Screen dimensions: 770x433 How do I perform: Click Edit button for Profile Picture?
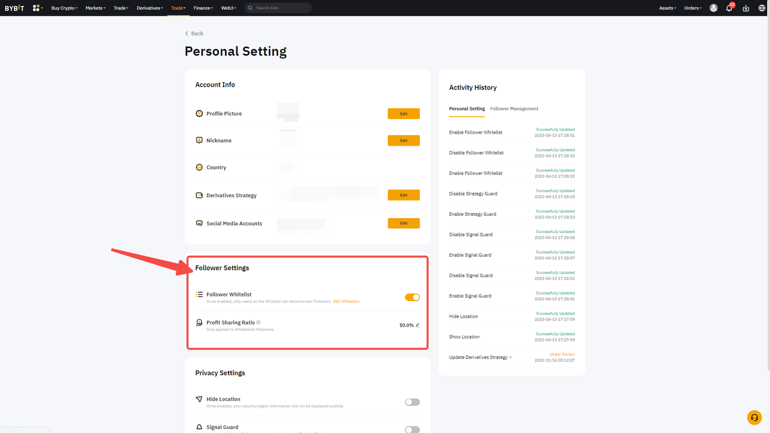[404, 114]
